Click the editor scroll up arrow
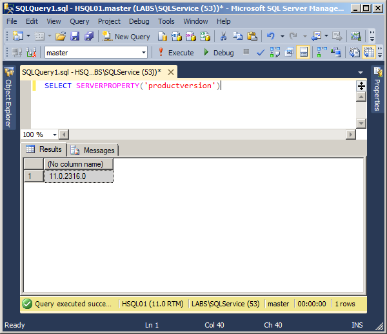The image size is (387, 334). point(361,97)
